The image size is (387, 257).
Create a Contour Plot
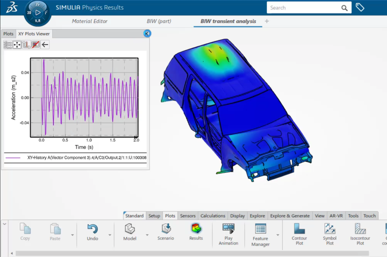pyautogui.click(x=300, y=229)
